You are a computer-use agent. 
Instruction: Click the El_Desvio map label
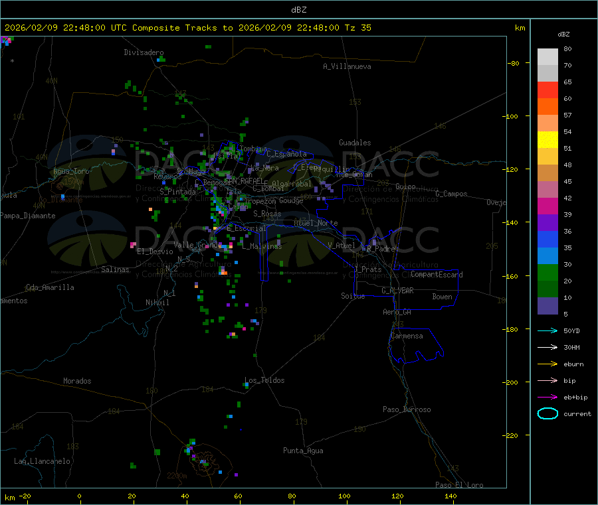click(x=155, y=252)
